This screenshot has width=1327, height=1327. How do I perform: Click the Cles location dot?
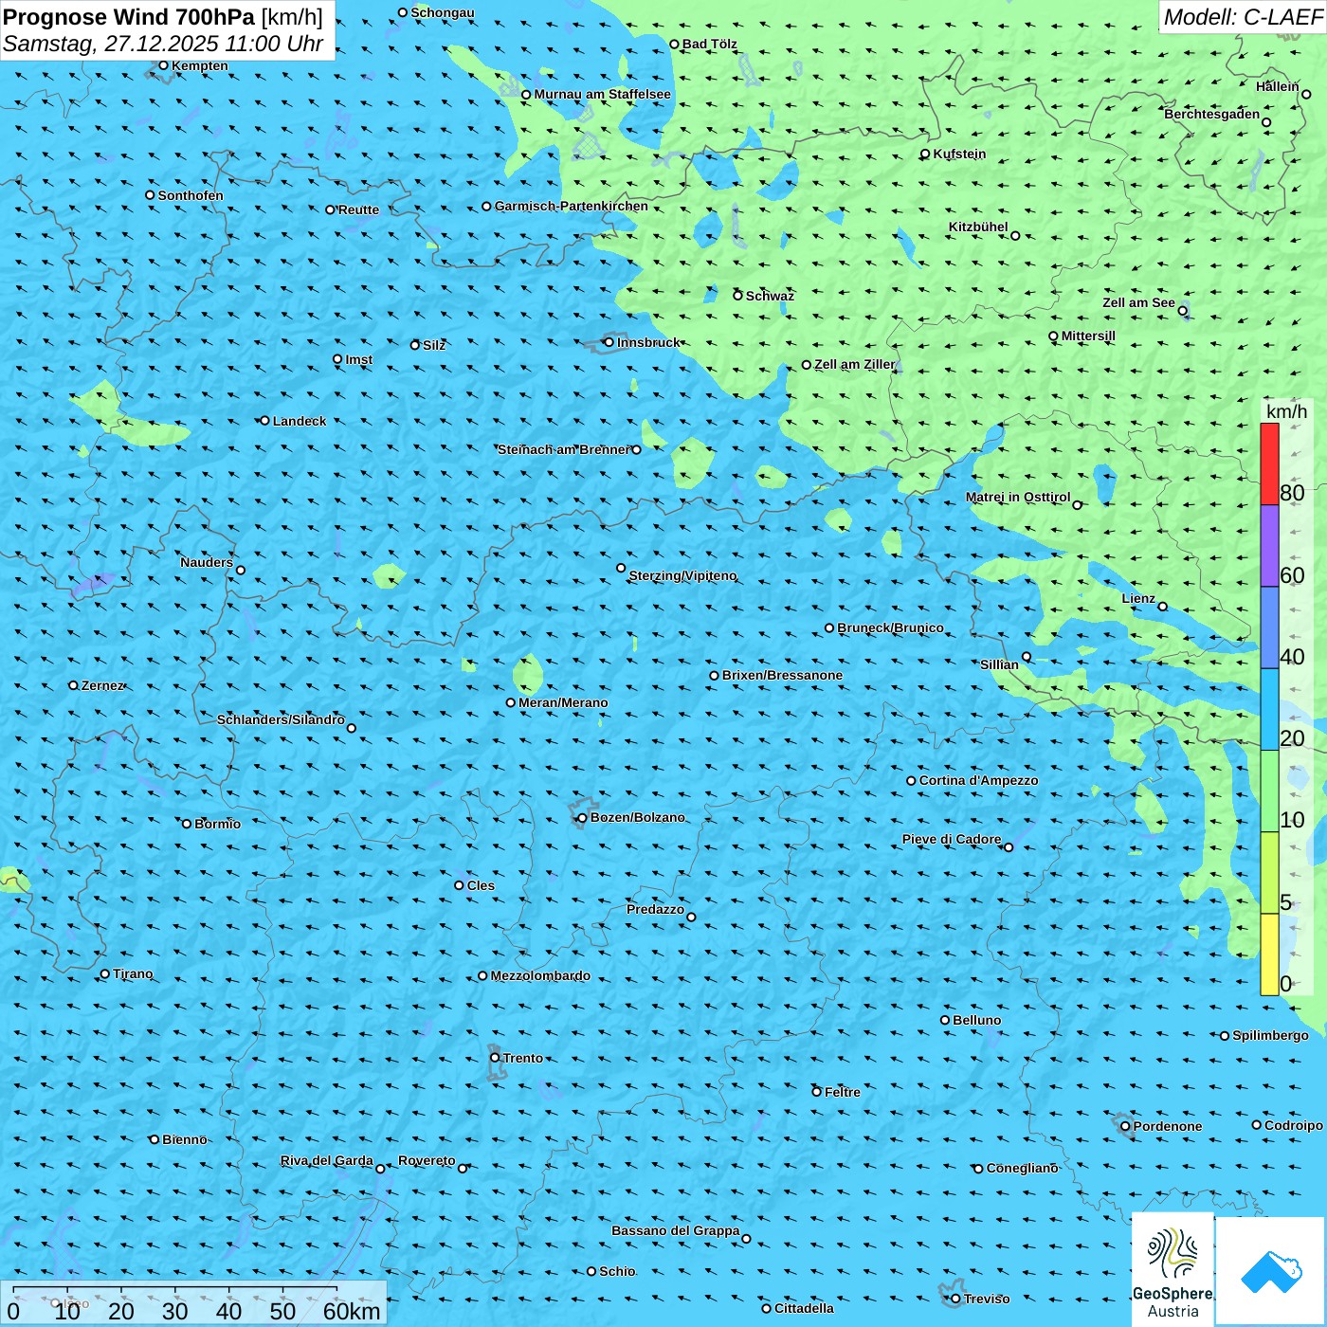pos(459,885)
